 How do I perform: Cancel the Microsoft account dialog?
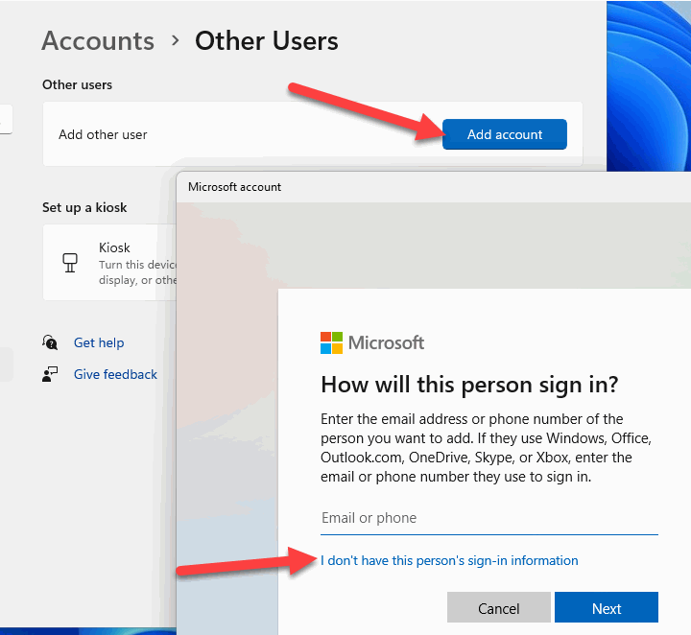499,608
